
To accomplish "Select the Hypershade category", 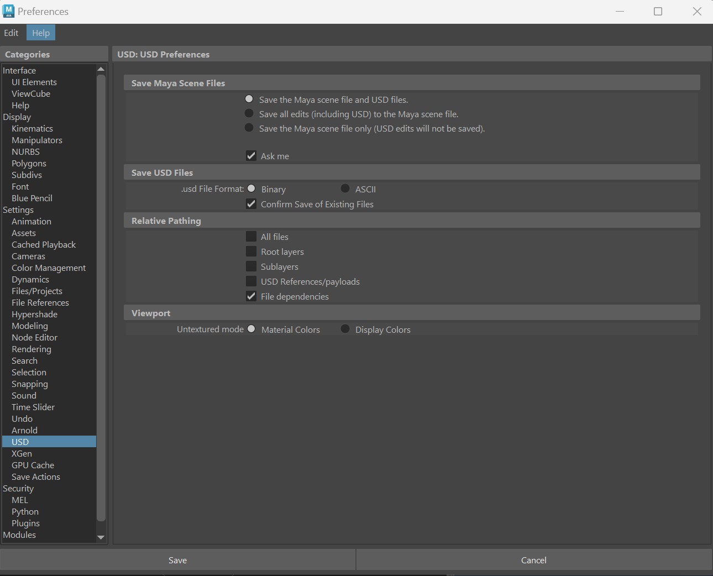I will [34, 314].
